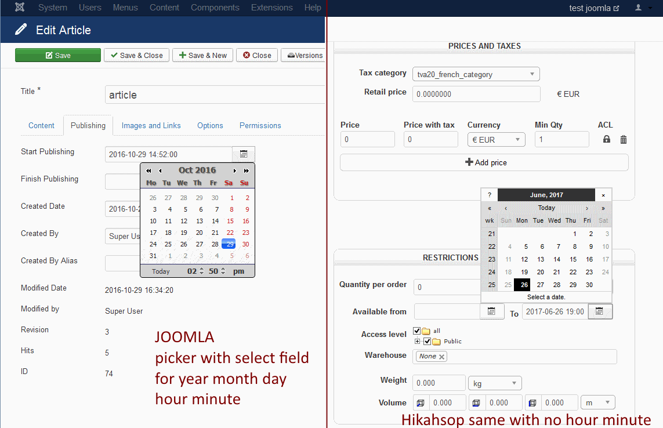The height and width of the screenshot is (428, 663).
Task: Toggle the pm indicator in Joomla calendar
Action: pos(238,271)
